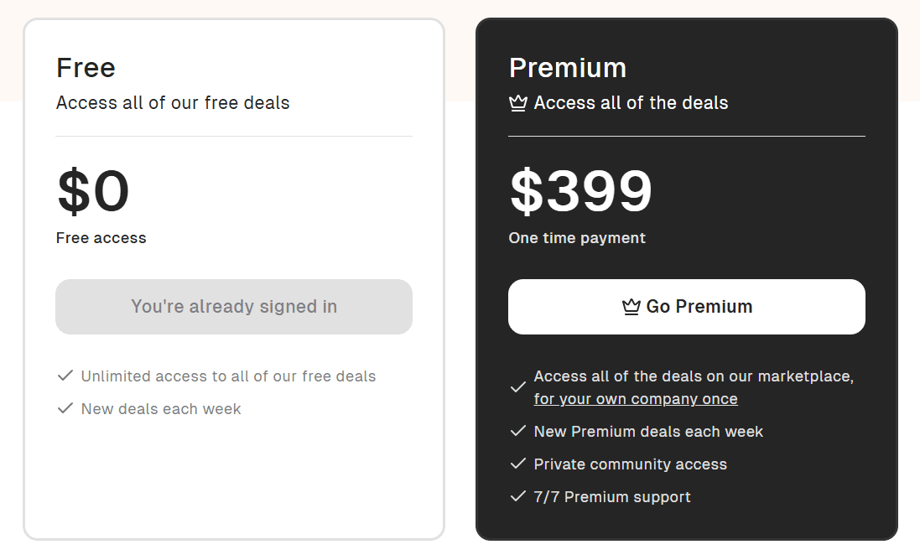920x560 pixels.
Task: Open the "for your own company once" link
Action: [636, 399]
